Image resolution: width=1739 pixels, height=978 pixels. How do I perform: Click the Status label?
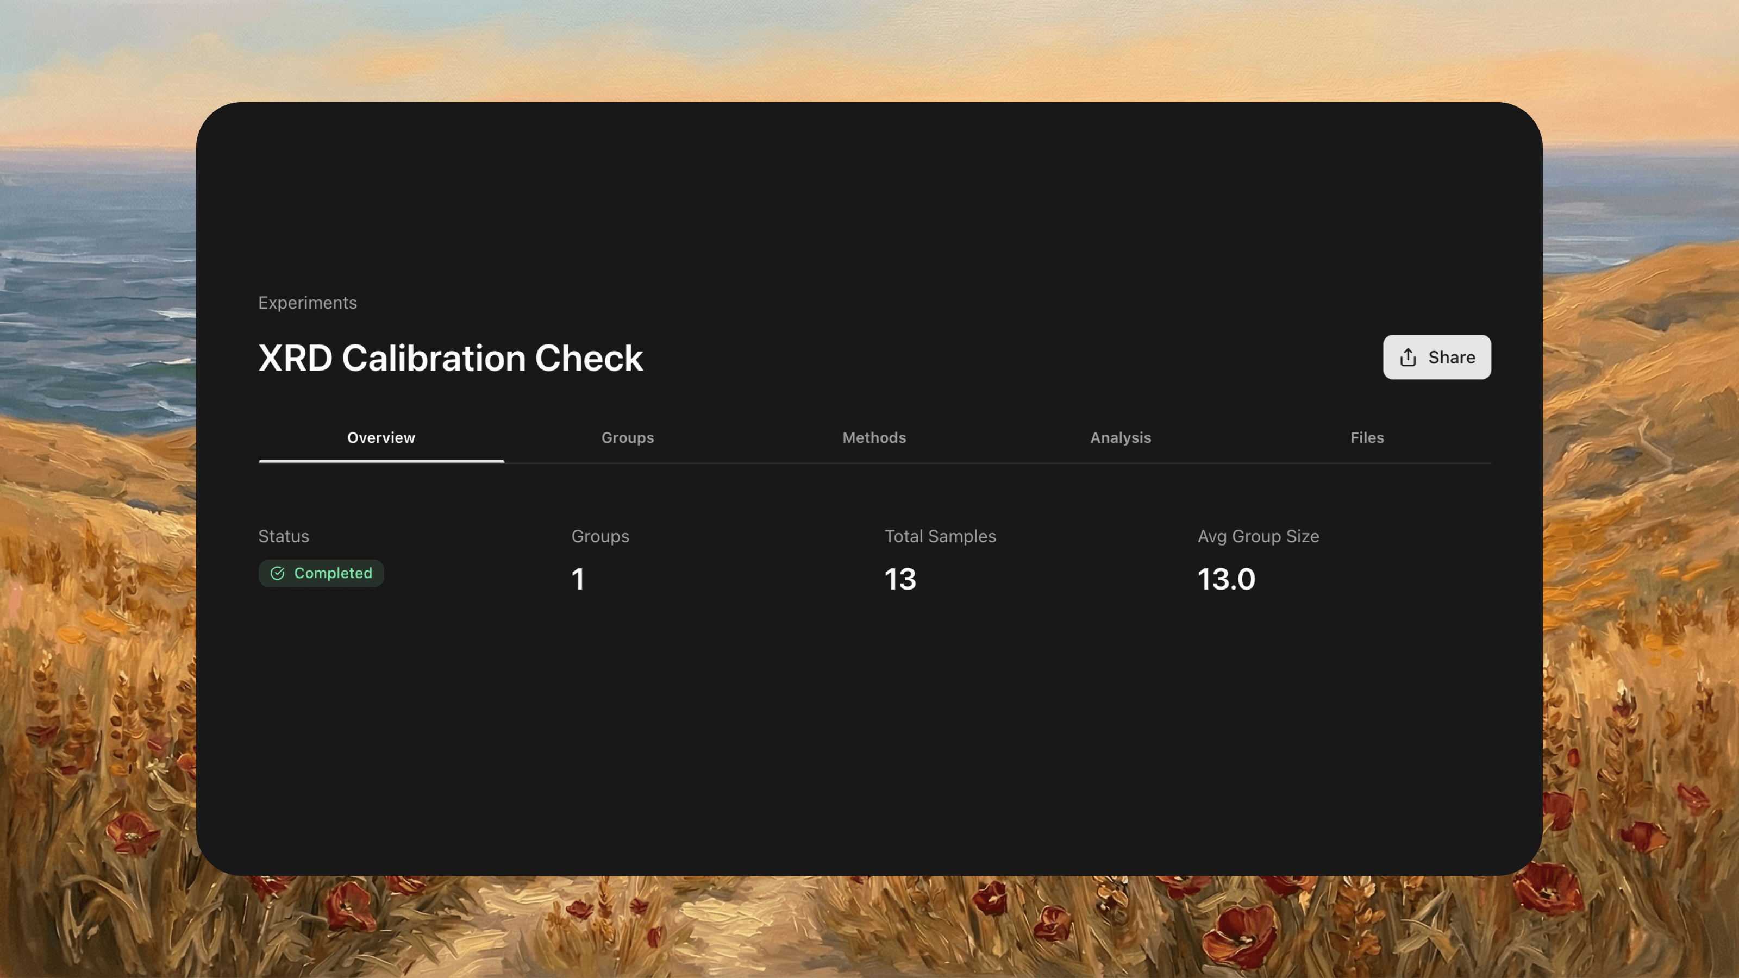(284, 536)
